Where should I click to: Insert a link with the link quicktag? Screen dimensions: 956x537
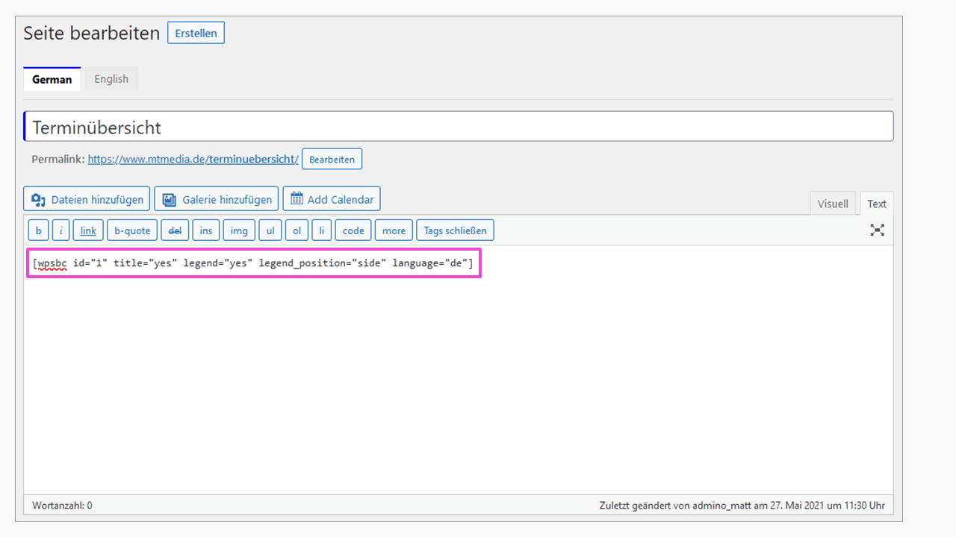click(x=88, y=230)
